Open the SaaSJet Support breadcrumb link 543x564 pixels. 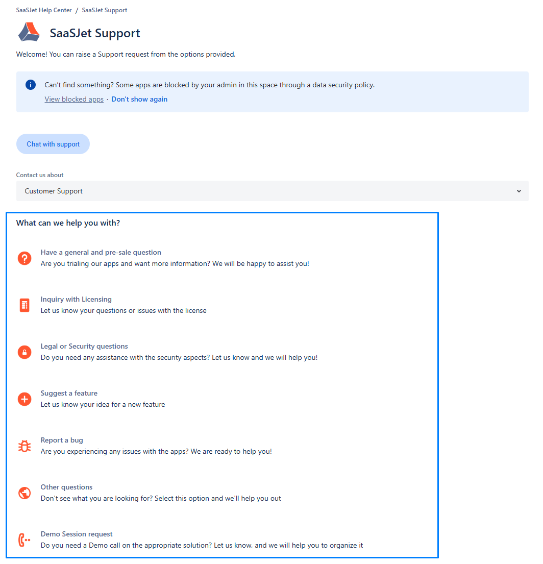point(105,10)
